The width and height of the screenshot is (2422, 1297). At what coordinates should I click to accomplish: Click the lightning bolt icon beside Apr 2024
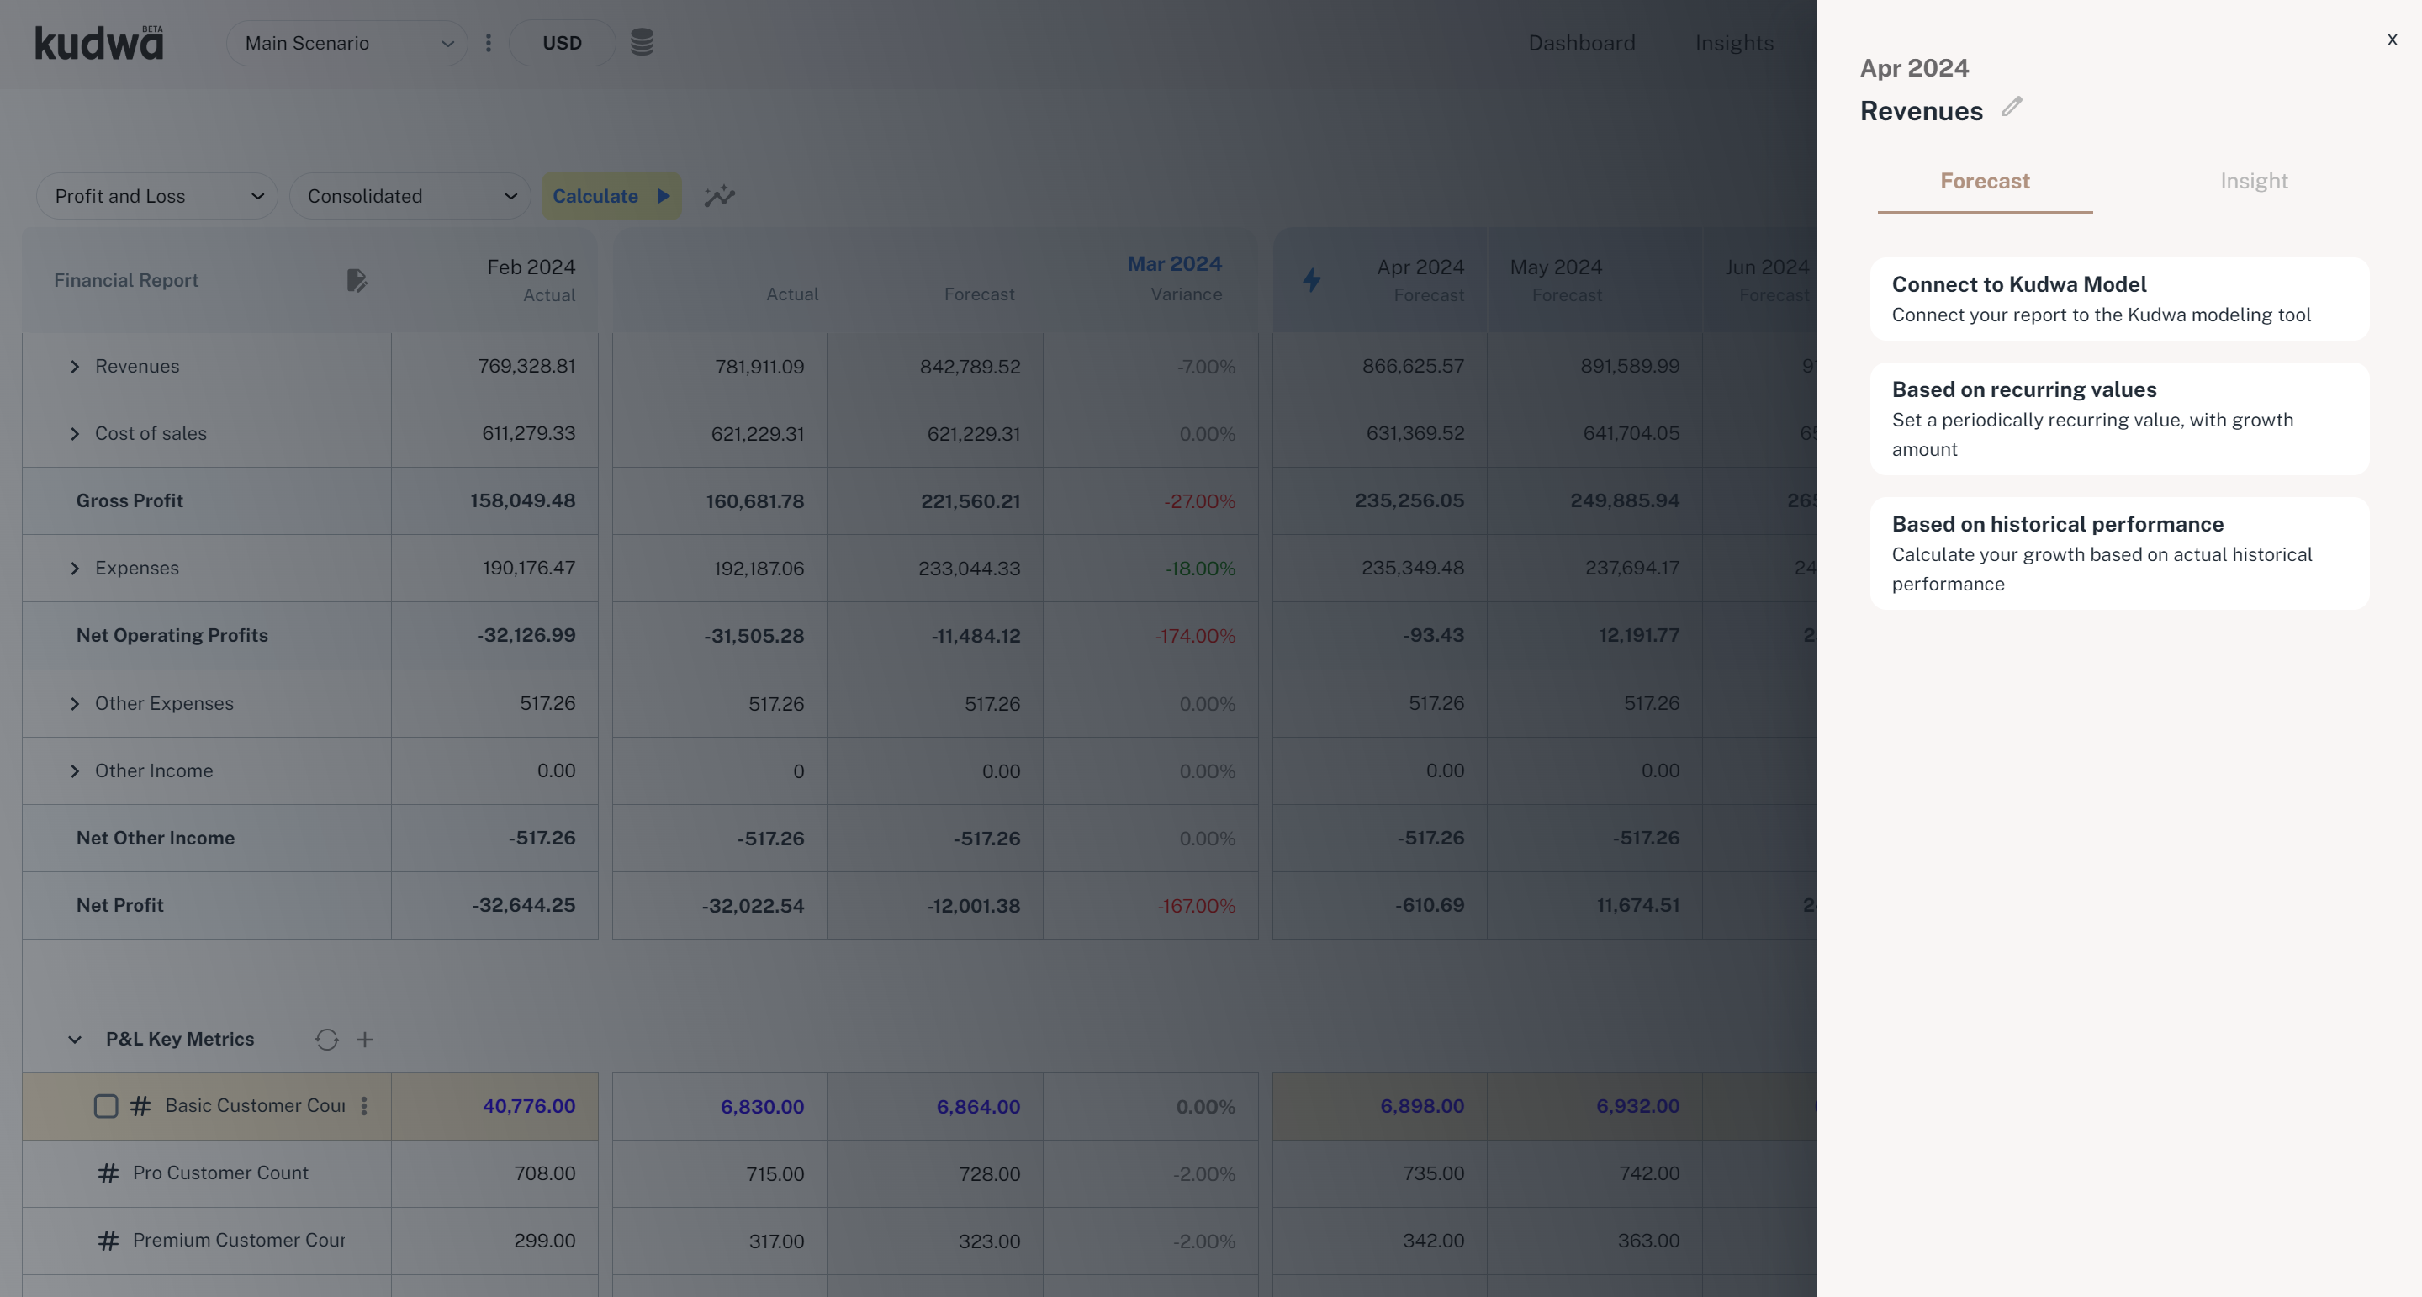click(x=1312, y=279)
